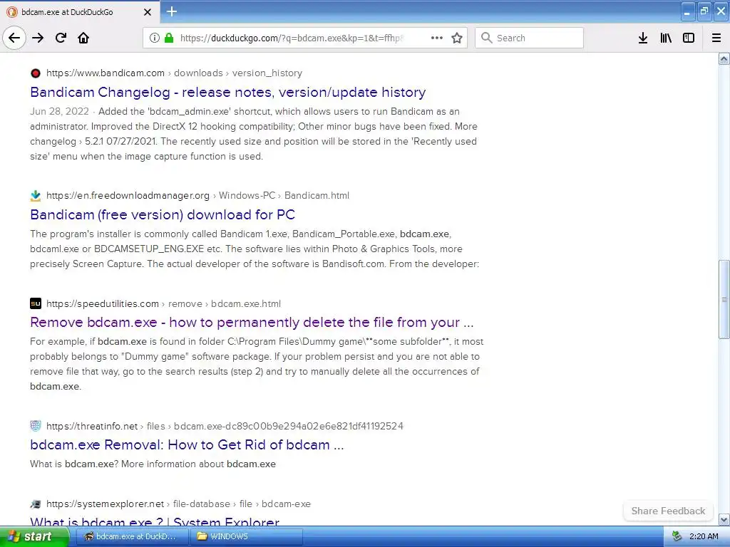This screenshot has width=730, height=547.
Task: Open the Library bookshelf icon
Action: coord(666,38)
